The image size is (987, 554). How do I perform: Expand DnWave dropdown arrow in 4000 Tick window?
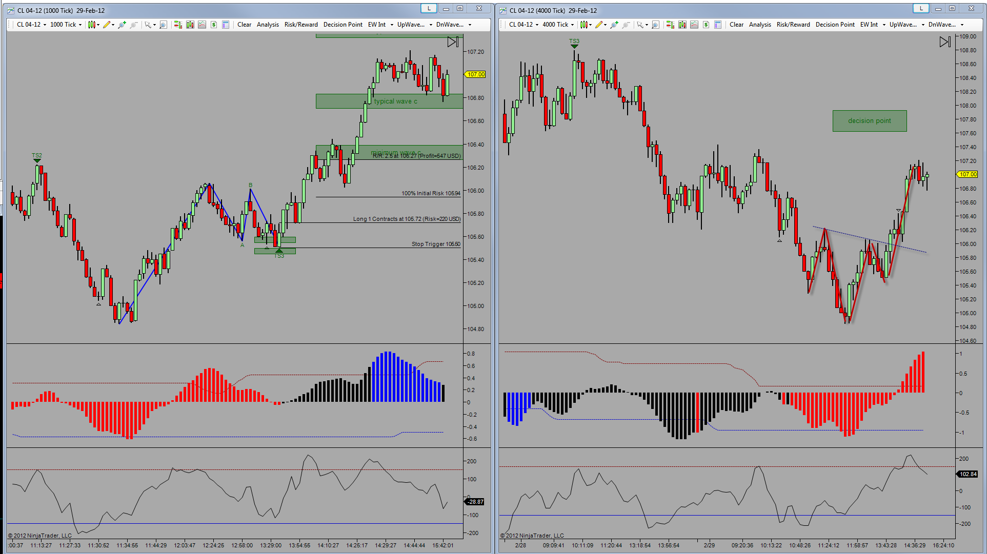(x=962, y=25)
